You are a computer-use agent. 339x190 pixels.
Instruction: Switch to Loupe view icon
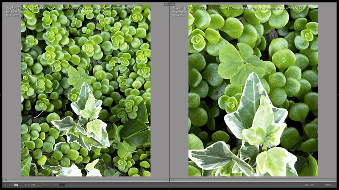11,185
